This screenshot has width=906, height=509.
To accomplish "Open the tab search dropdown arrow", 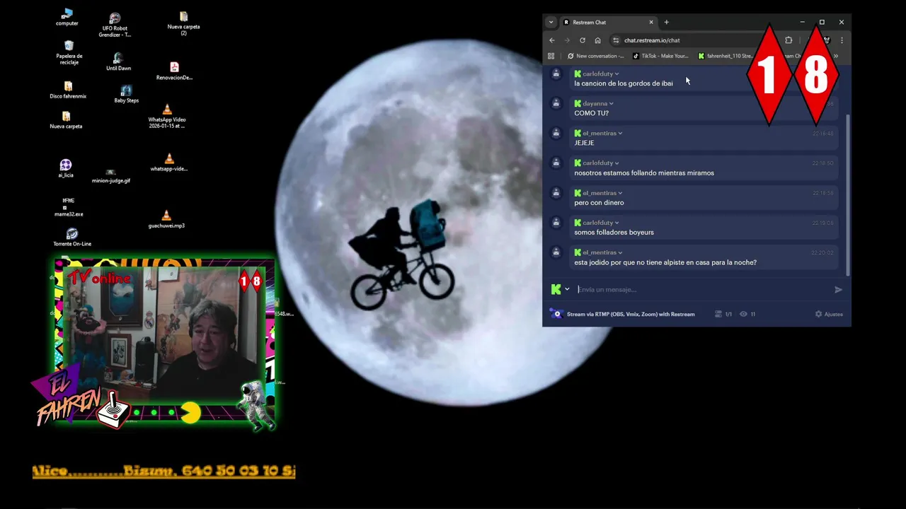I will 551,22.
